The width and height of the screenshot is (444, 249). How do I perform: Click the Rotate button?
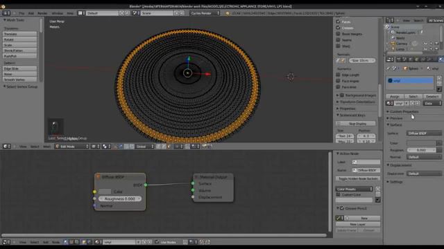tap(20, 39)
